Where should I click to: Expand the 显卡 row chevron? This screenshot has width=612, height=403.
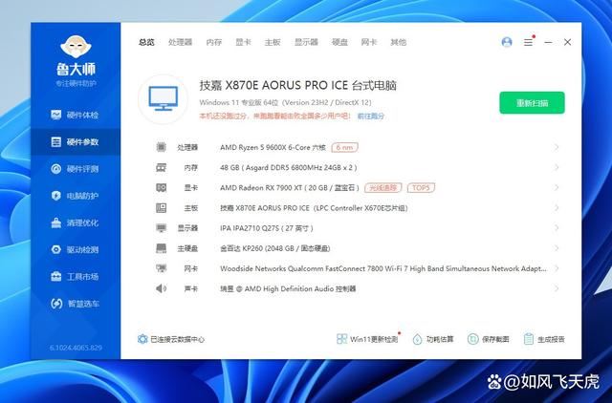(x=557, y=187)
